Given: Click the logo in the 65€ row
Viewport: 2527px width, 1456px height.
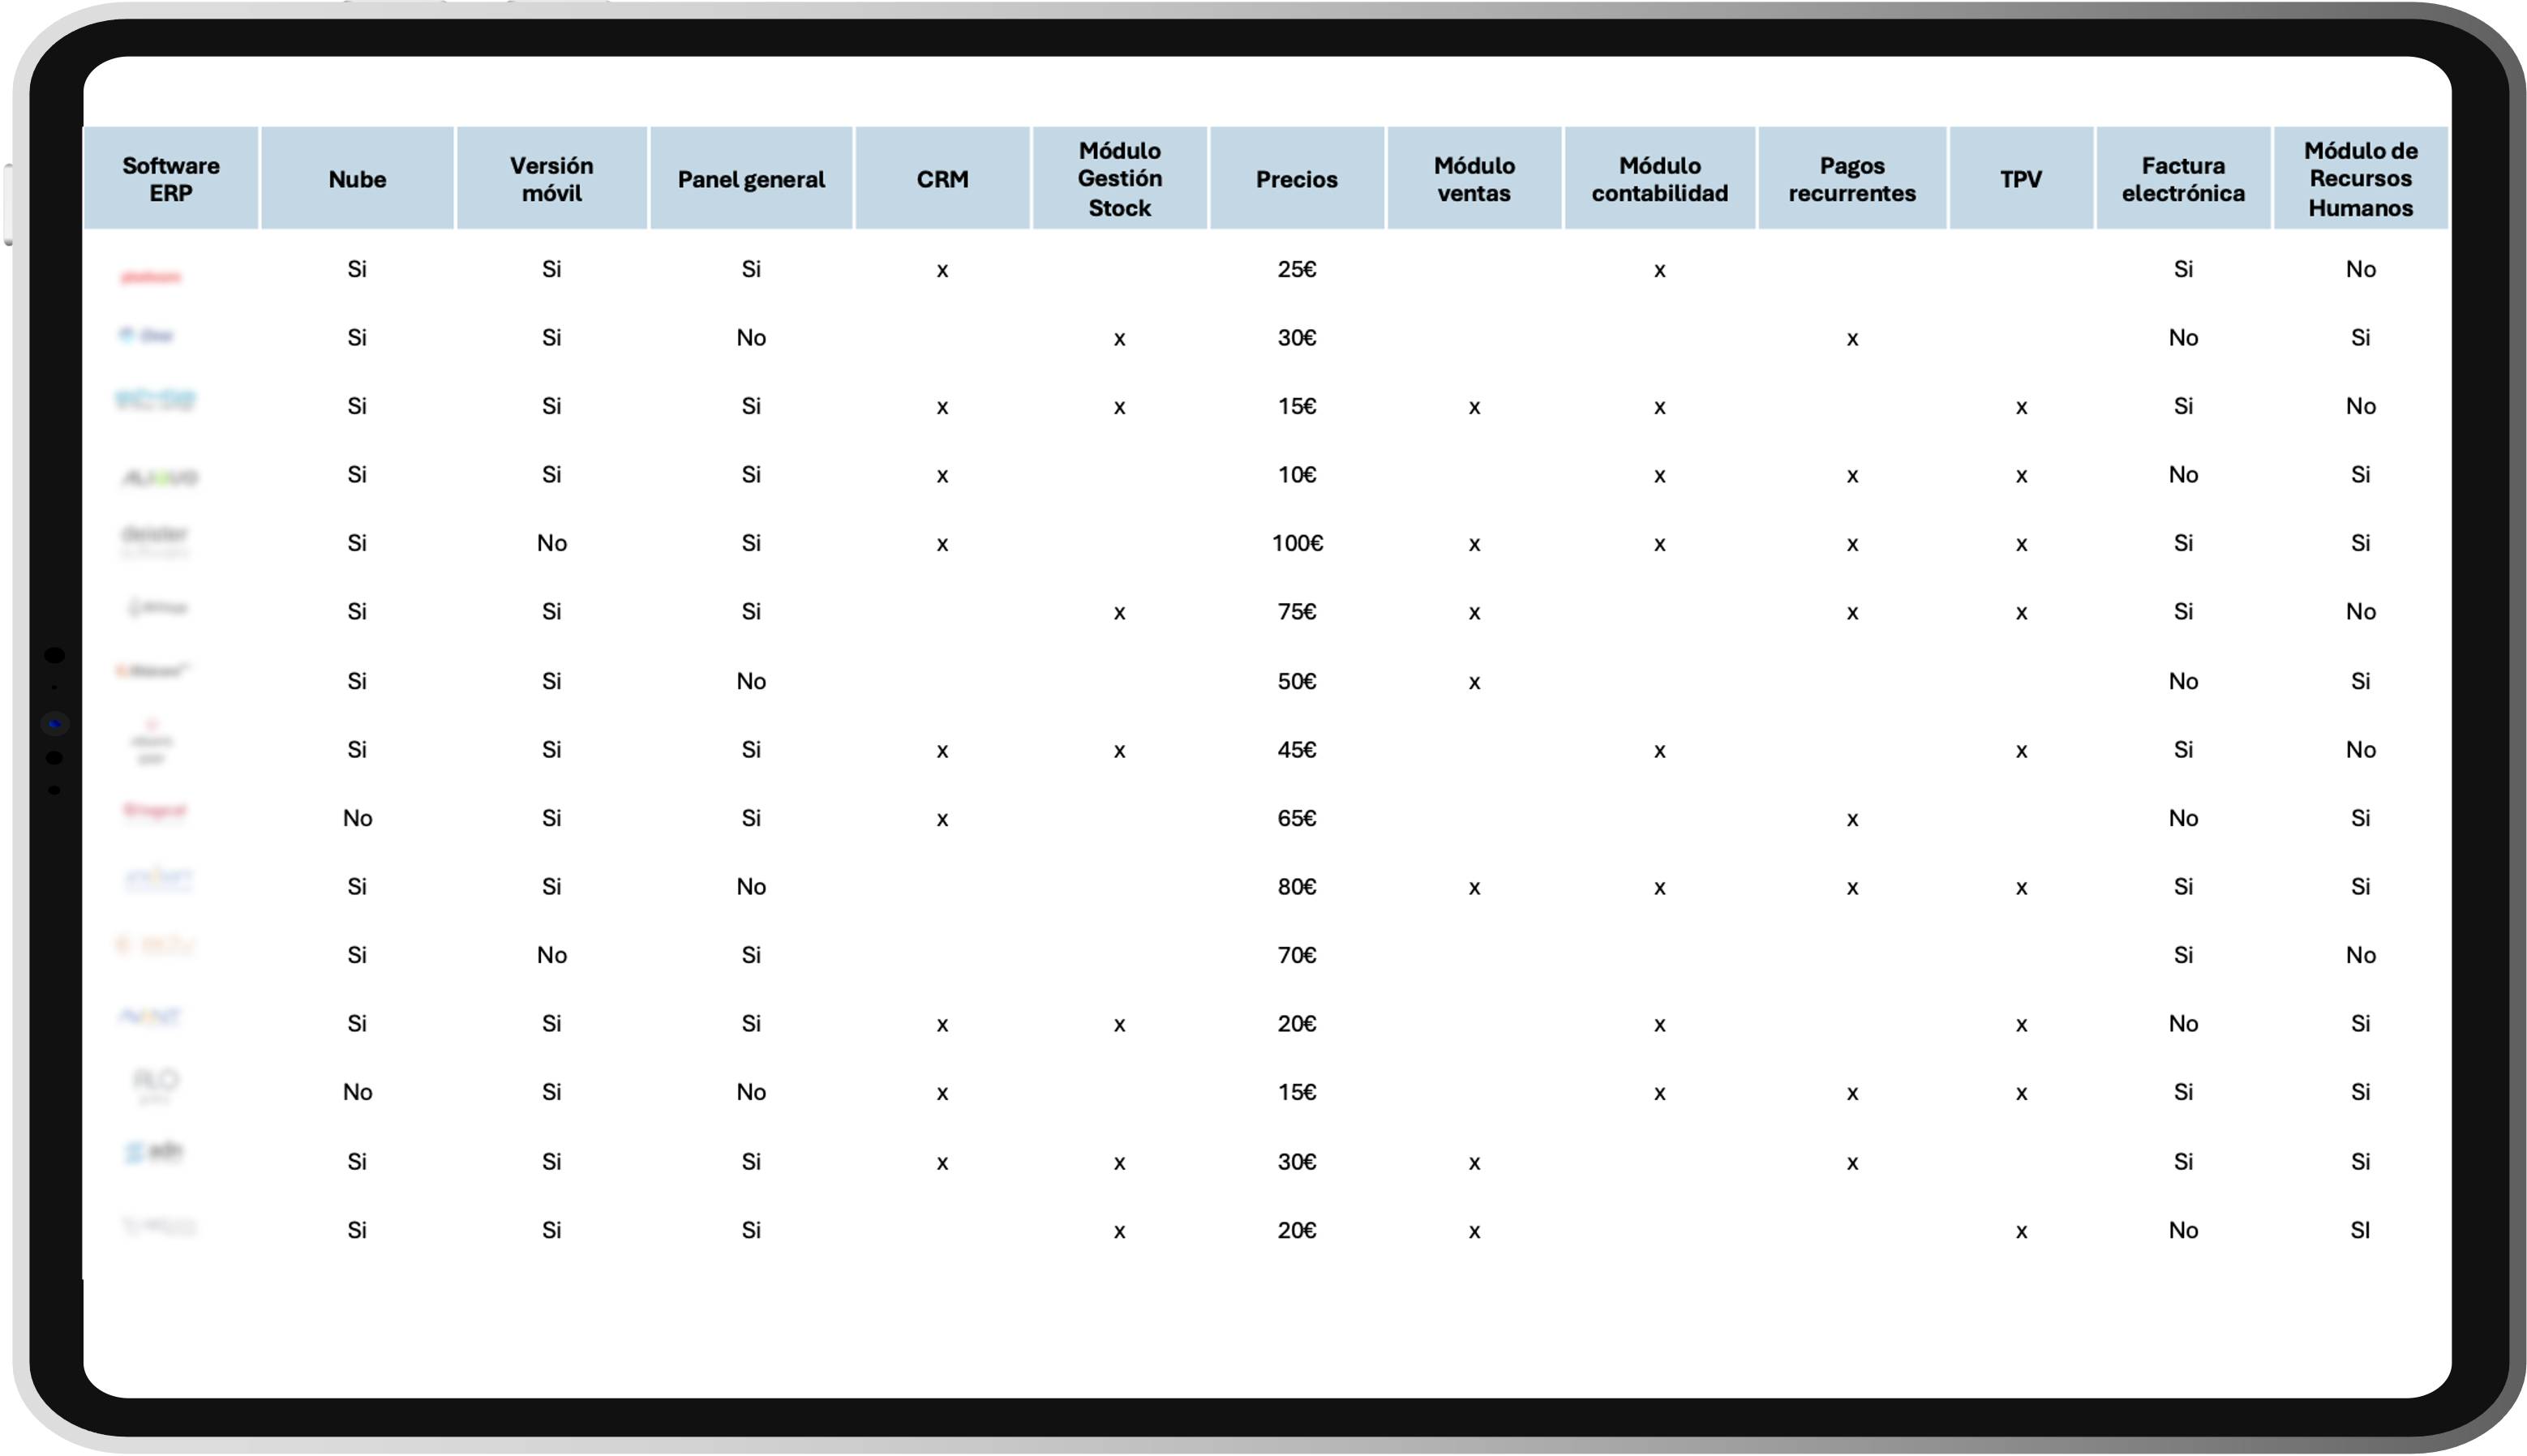Looking at the screenshot, I should [155, 811].
